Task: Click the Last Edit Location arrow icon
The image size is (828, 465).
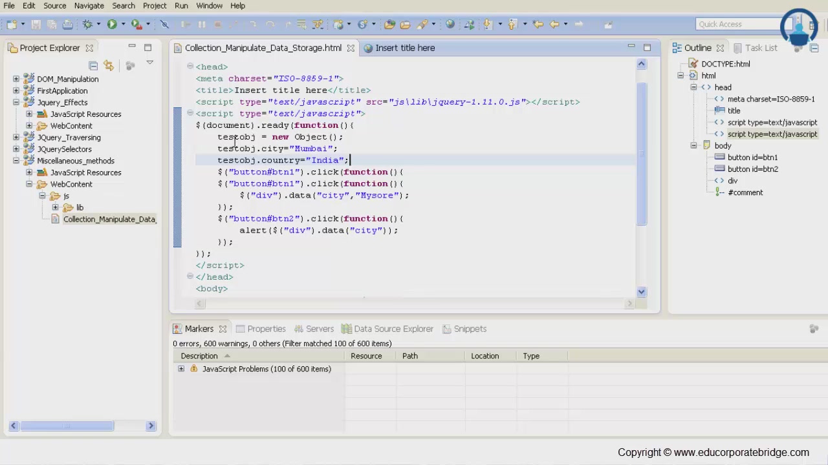Action: [538, 25]
